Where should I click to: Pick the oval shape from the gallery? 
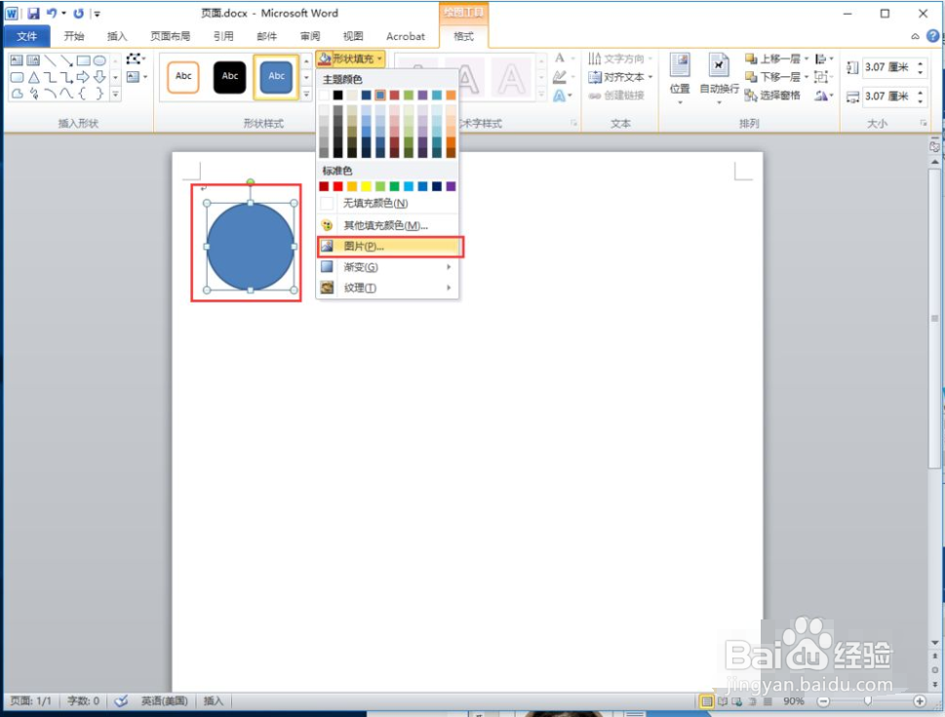pos(99,60)
